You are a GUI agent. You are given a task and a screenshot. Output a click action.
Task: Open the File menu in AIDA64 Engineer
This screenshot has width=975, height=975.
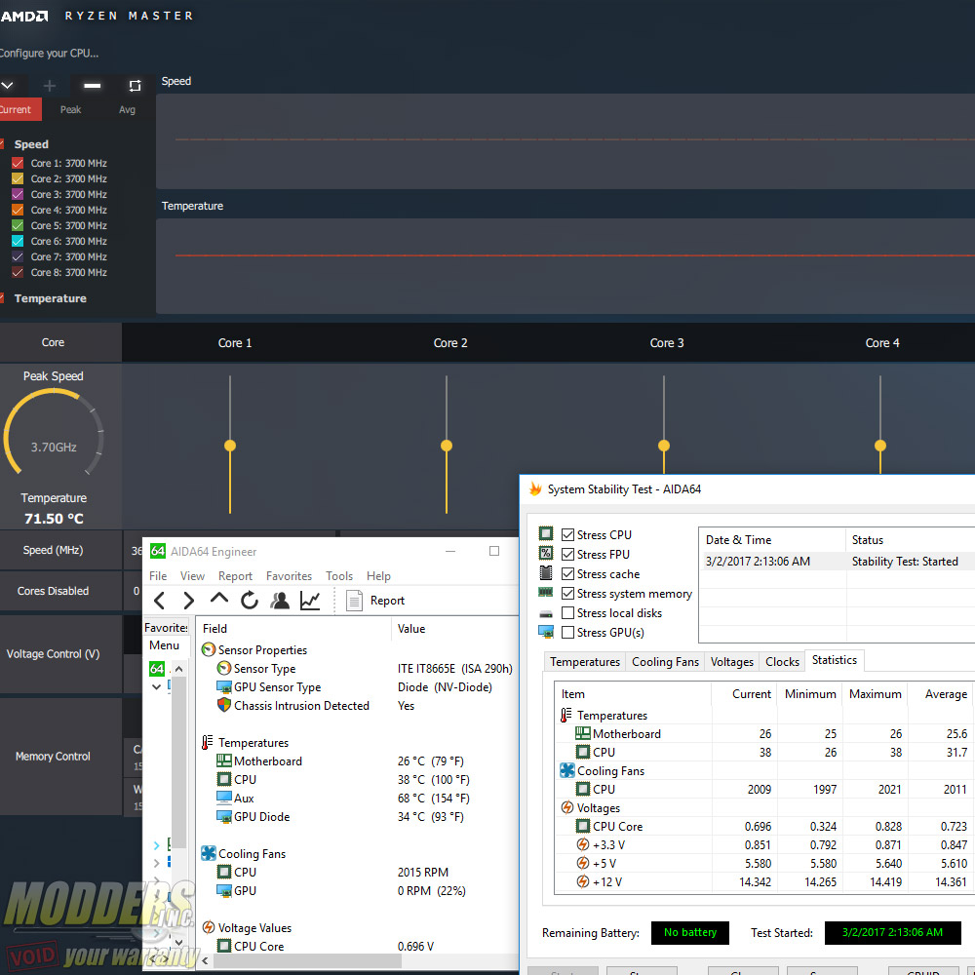158,576
